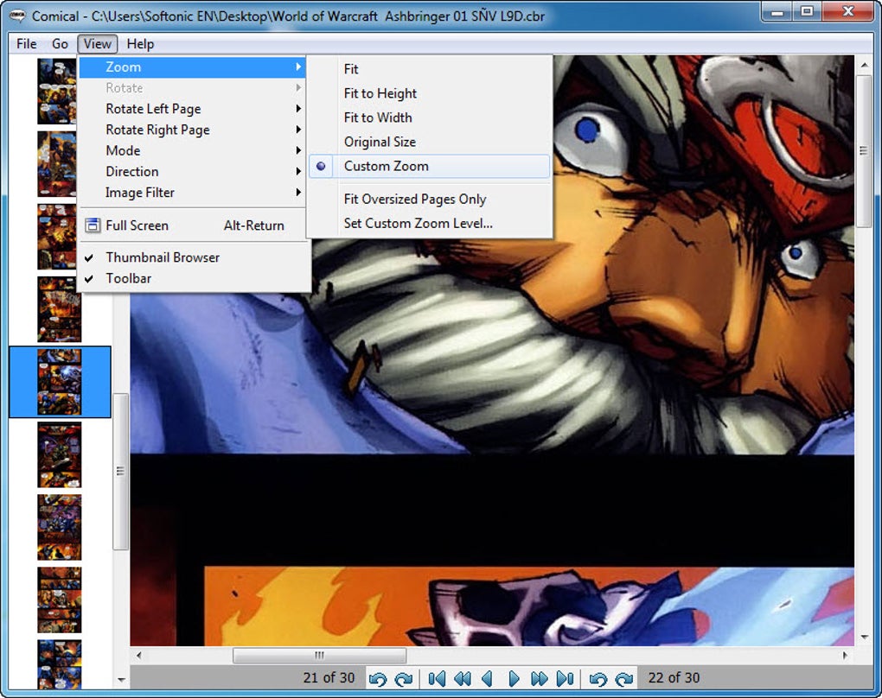
Task: Click the page view scroll down arrow
Action: tap(864, 638)
